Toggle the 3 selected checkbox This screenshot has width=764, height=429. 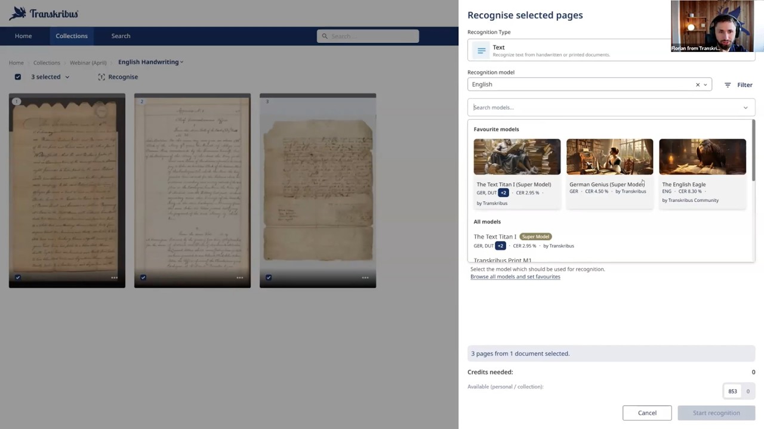pyautogui.click(x=18, y=77)
